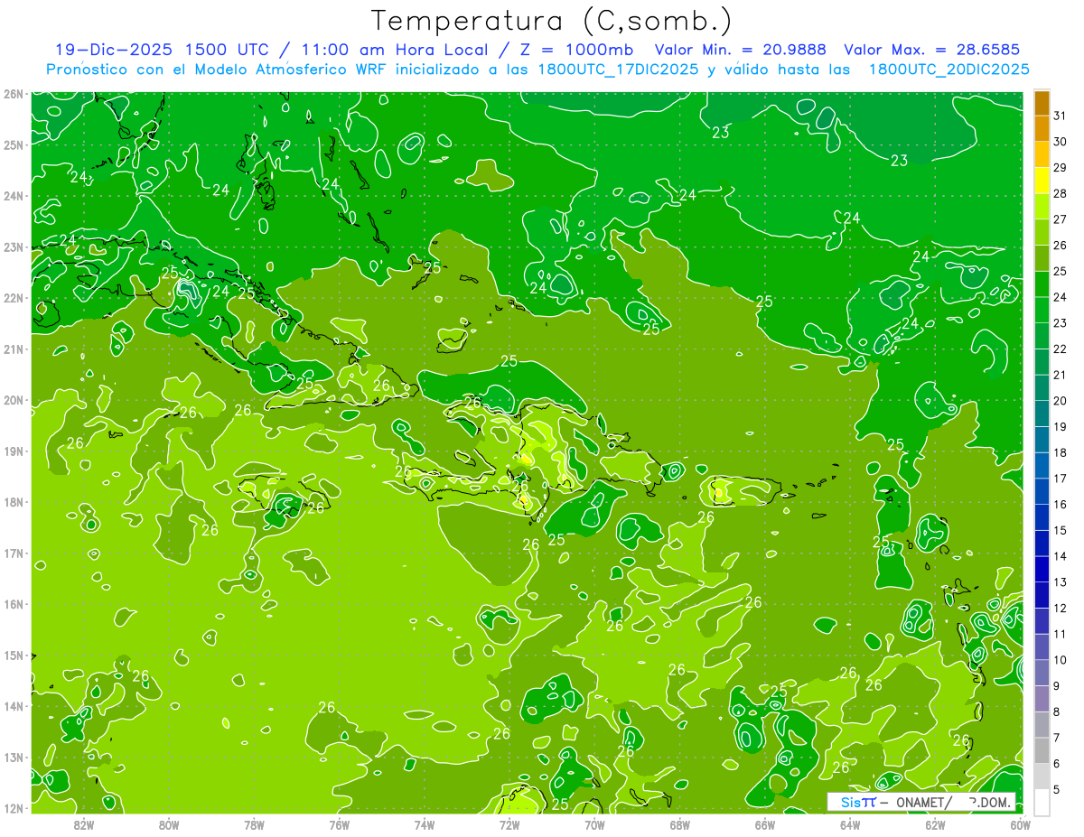Click the title "Temperatura (C,somb.)"

point(550,22)
